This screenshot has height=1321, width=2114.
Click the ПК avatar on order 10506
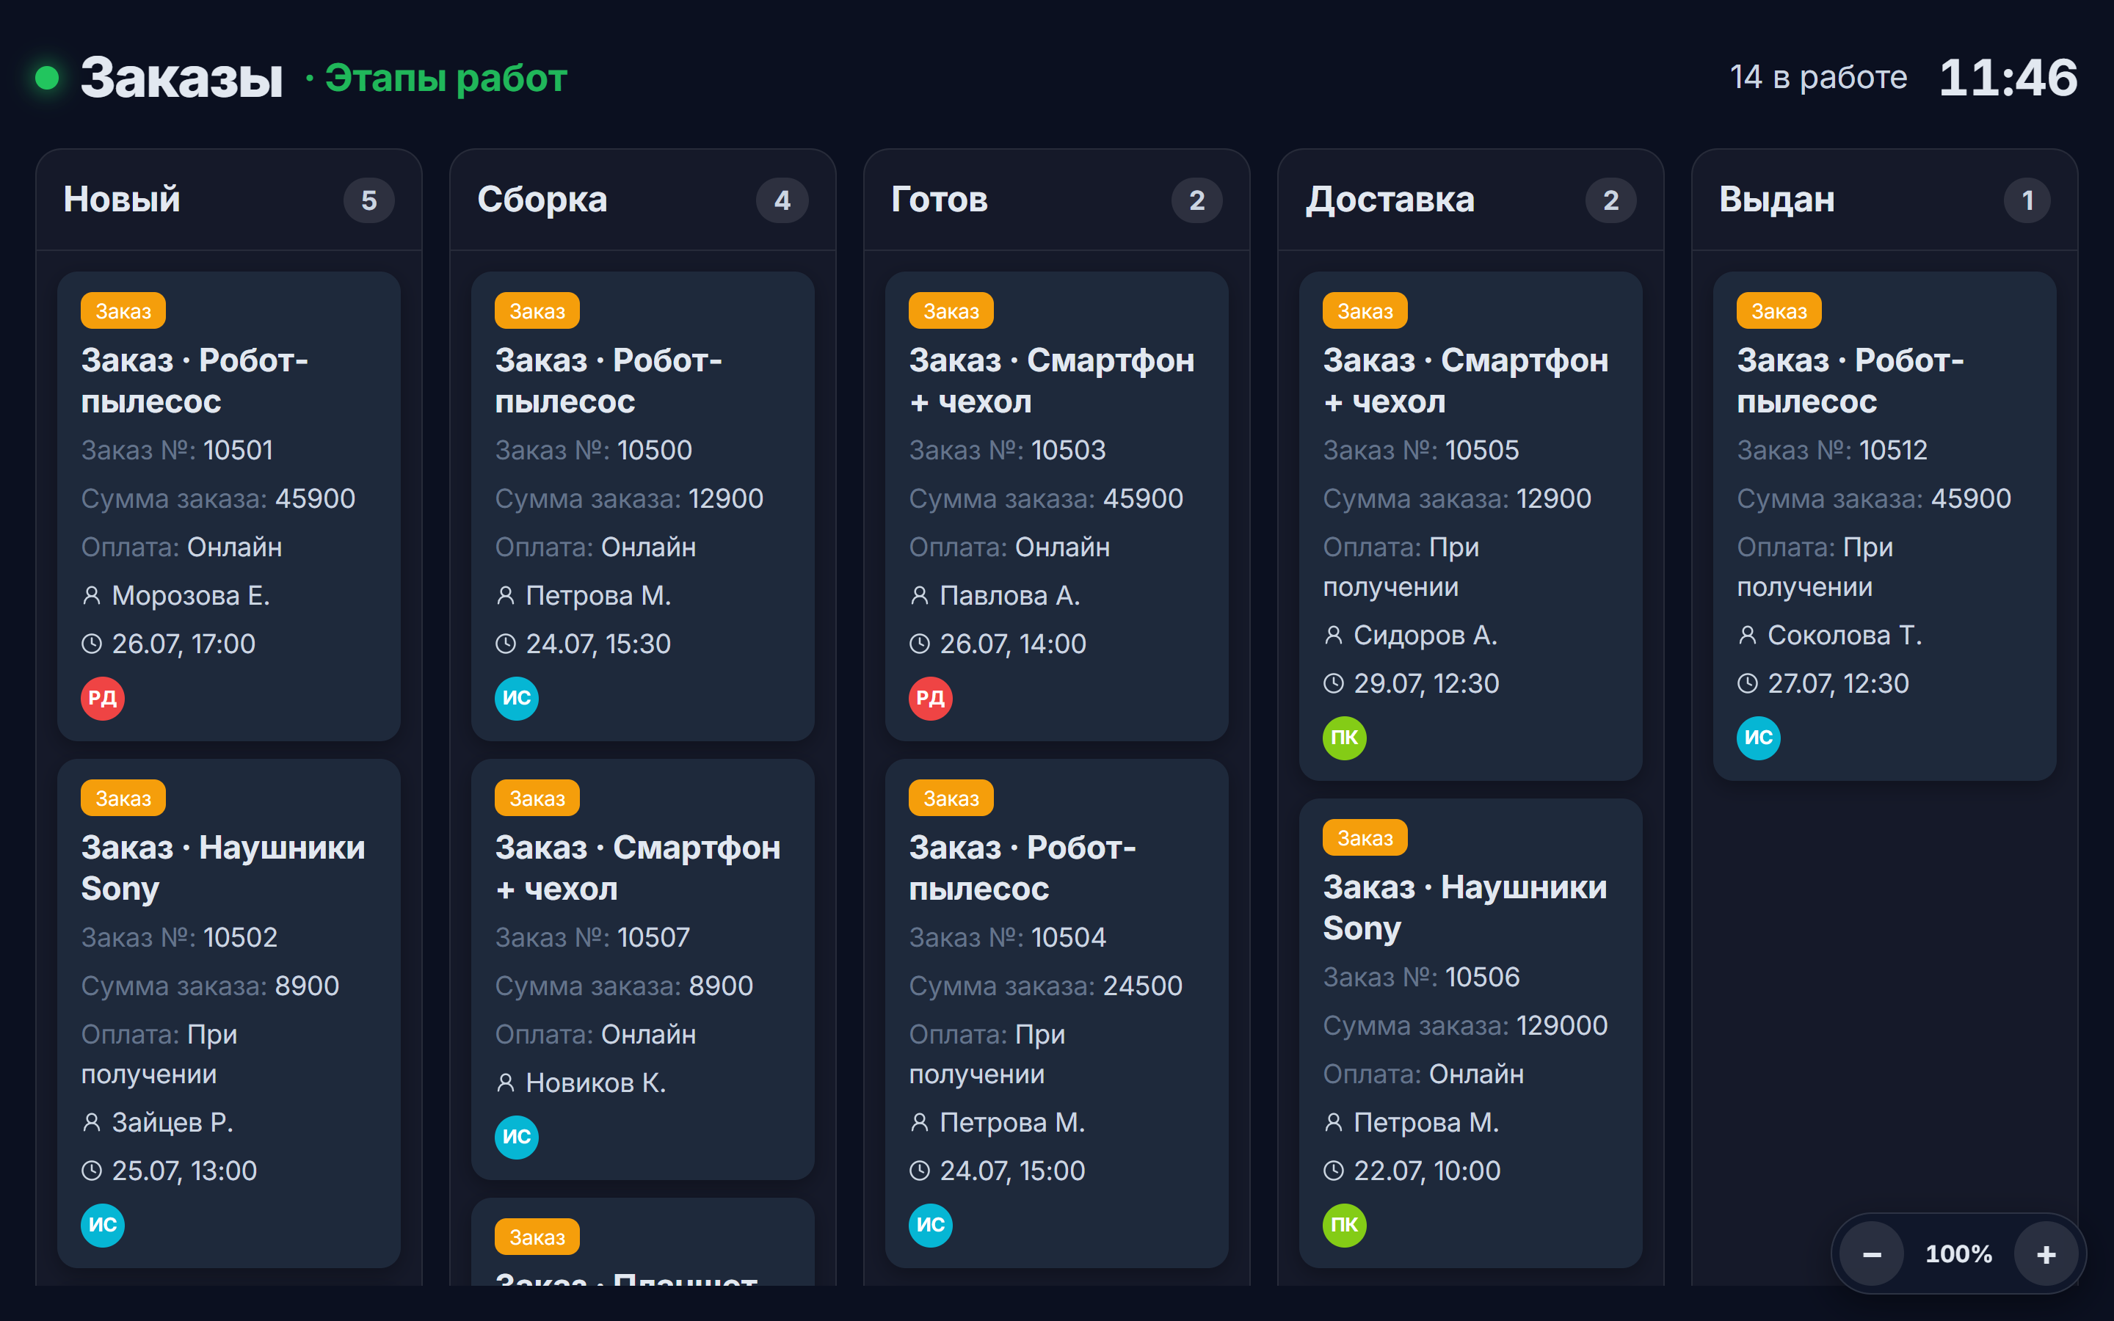click(x=1345, y=1225)
